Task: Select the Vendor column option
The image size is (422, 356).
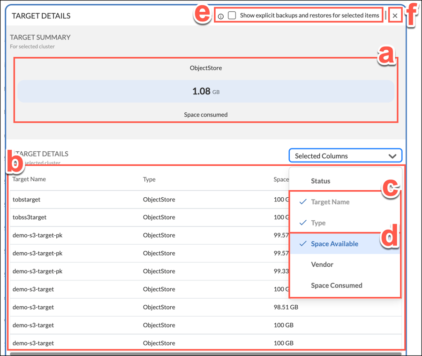Action: [322, 264]
